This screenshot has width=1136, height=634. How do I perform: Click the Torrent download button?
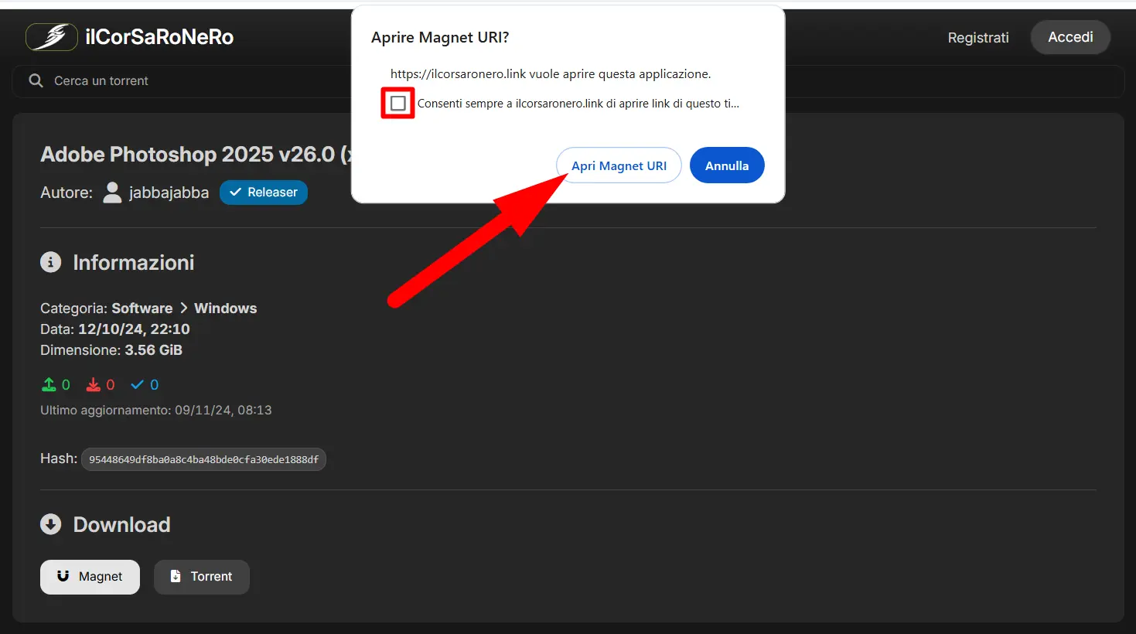pos(202,577)
